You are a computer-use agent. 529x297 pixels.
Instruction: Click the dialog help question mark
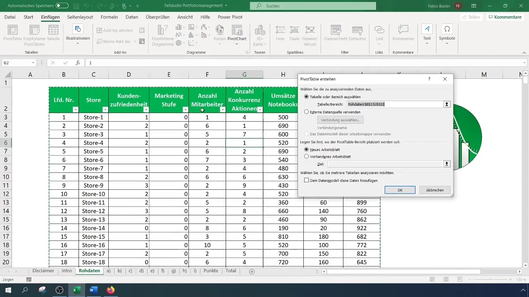click(429, 79)
